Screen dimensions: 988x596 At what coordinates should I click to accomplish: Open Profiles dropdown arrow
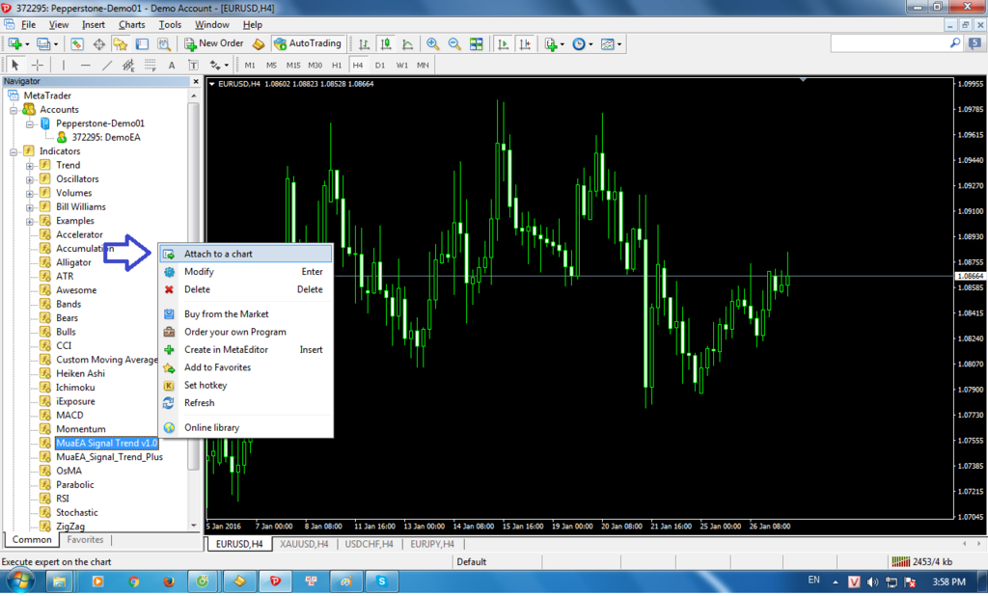(x=55, y=44)
